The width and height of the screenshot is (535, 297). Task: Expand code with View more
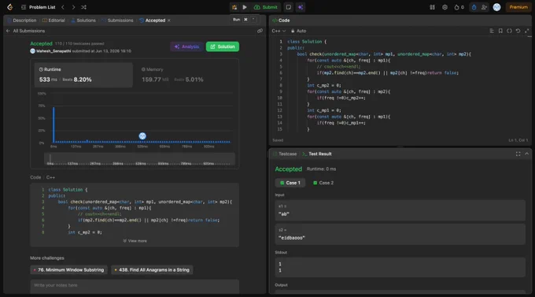[x=135, y=241]
